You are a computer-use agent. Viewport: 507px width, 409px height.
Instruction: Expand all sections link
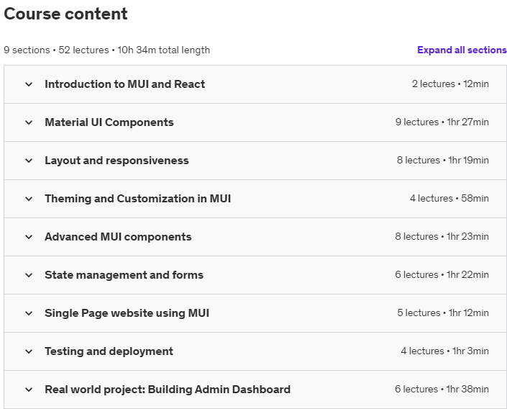click(462, 50)
